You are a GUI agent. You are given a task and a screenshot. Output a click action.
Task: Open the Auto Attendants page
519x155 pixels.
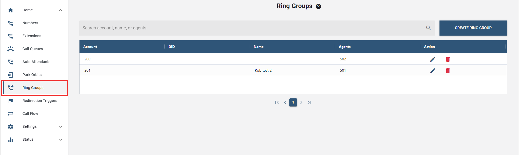click(x=36, y=62)
